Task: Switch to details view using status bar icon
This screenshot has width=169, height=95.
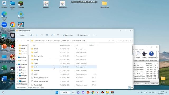Action: point(129,88)
